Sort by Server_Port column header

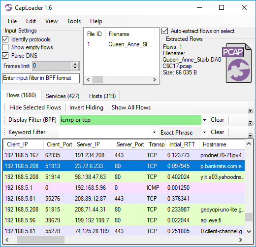click(x=129, y=144)
